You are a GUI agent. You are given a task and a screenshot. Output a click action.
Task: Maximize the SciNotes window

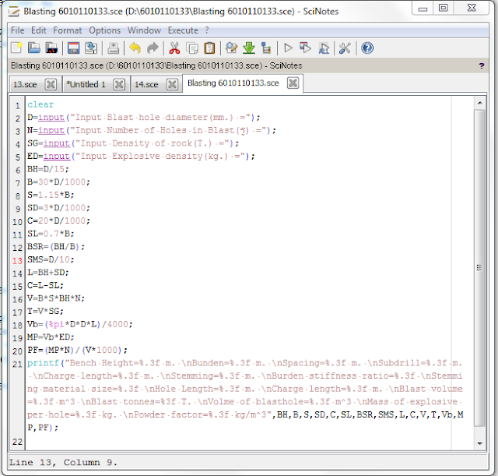[x=444, y=9]
